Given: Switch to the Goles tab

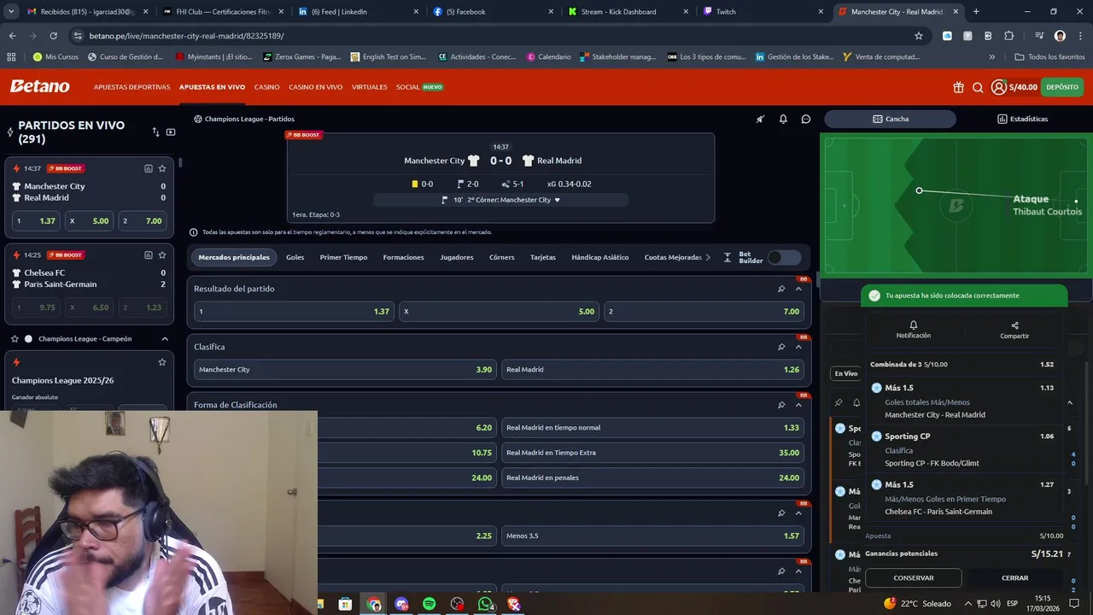Looking at the screenshot, I should point(295,257).
